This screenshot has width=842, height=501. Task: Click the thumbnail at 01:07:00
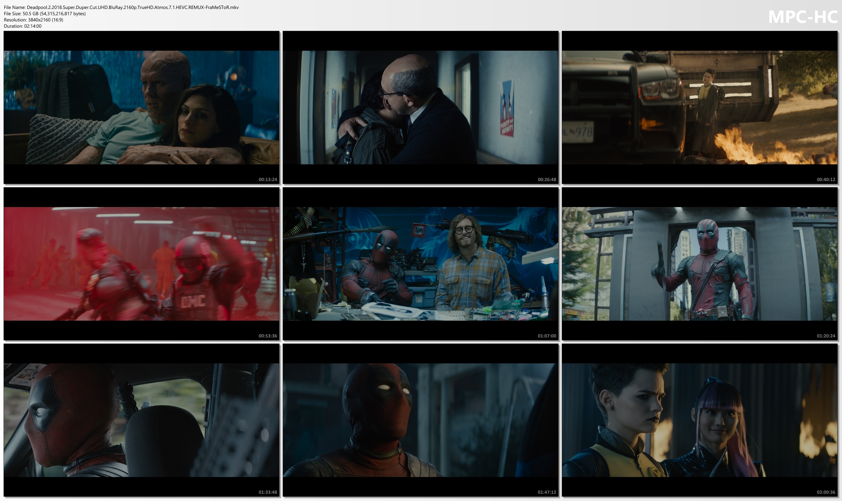click(x=420, y=264)
